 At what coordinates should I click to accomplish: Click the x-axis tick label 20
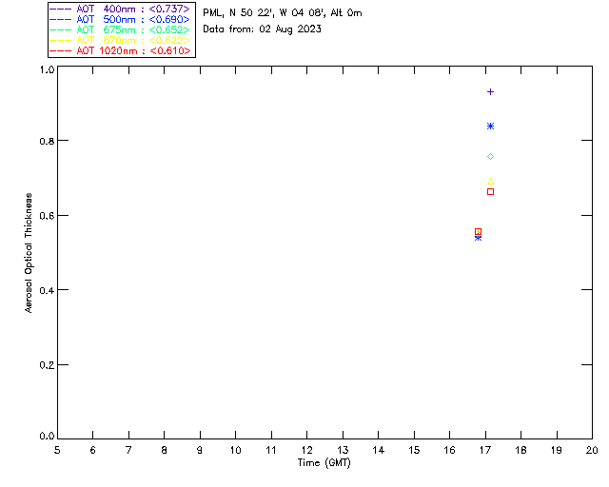(592, 450)
